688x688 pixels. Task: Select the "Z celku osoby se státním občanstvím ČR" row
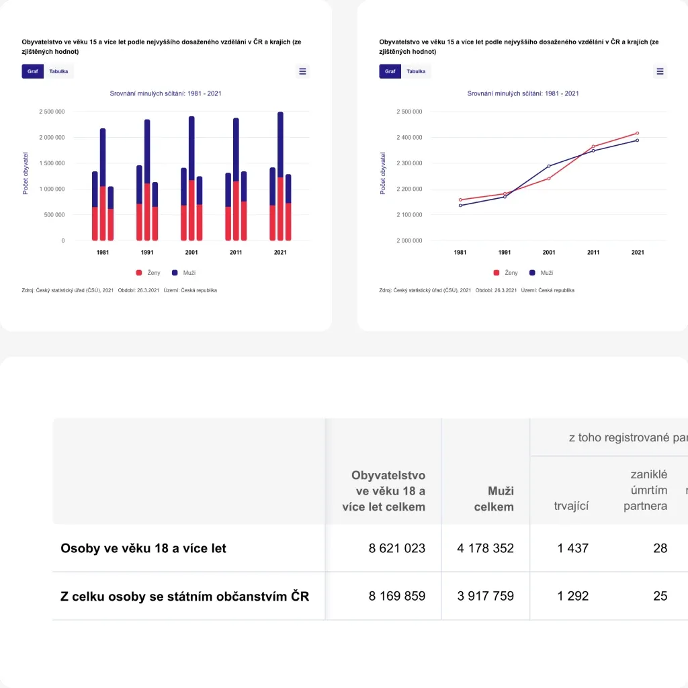pos(185,596)
